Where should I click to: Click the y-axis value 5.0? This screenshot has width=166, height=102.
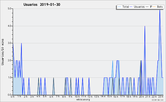[x=9, y=9]
